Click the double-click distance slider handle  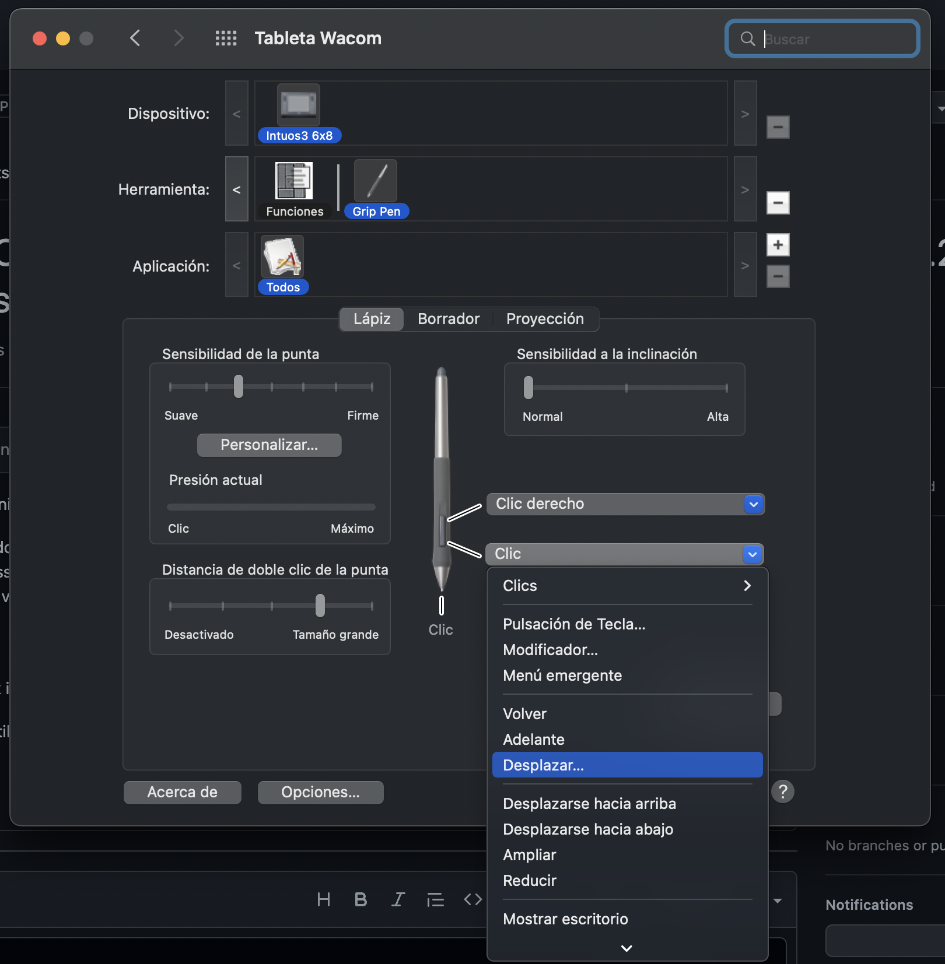[x=320, y=606]
